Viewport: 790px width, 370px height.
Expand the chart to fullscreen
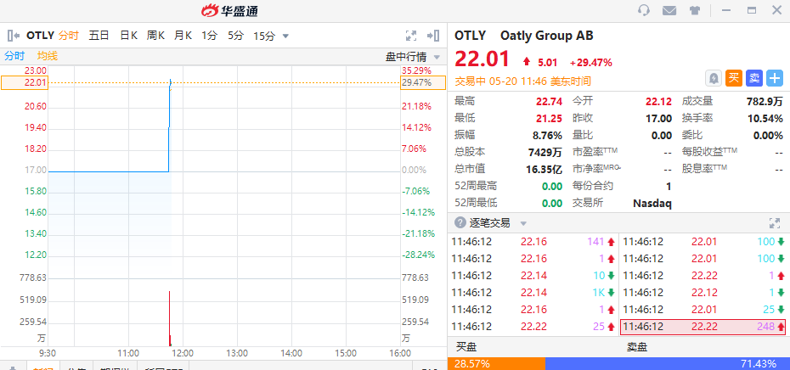click(x=411, y=36)
